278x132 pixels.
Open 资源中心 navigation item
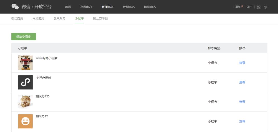click(x=86, y=7)
